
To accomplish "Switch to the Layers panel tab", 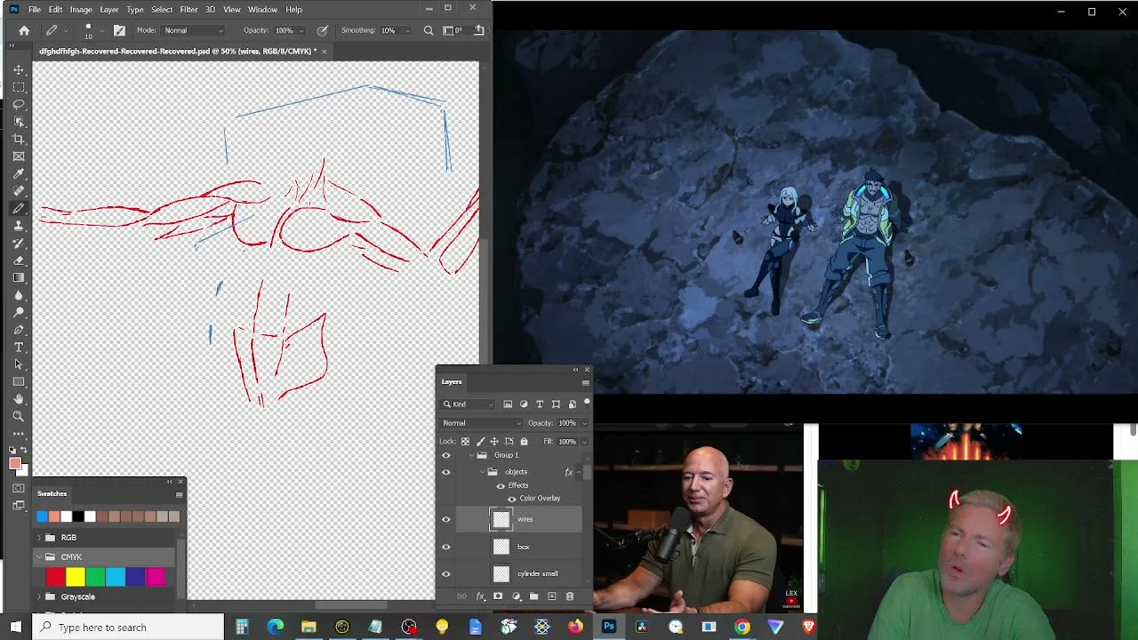I will click(452, 382).
